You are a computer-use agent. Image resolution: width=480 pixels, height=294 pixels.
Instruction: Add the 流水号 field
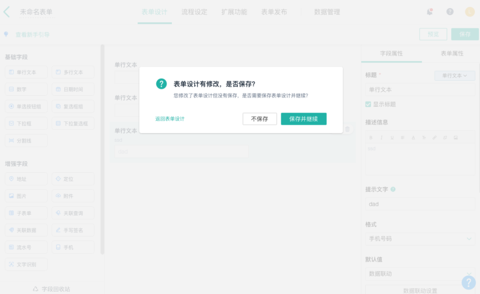pos(26,247)
